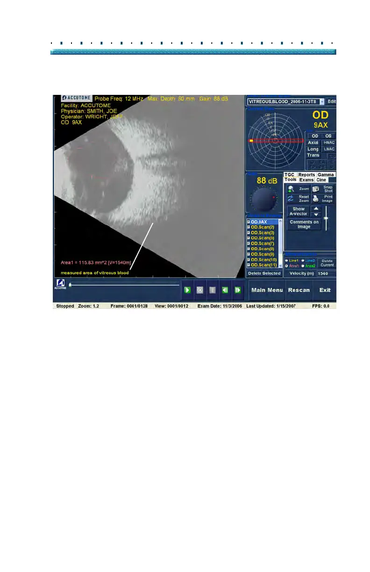Click the Reset Zoom icon
Screen dimensions: 370x572
[x=292, y=199]
